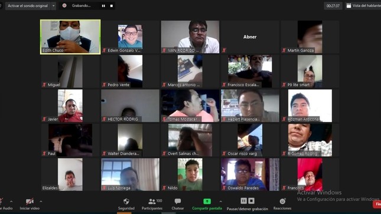Select Miguel's video tile
This screenshot has width=381, height=214.
[70, 71]
